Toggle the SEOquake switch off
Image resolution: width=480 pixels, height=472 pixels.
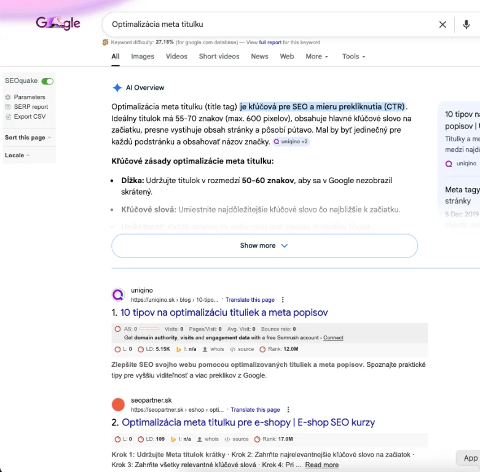tap(47, 81)
